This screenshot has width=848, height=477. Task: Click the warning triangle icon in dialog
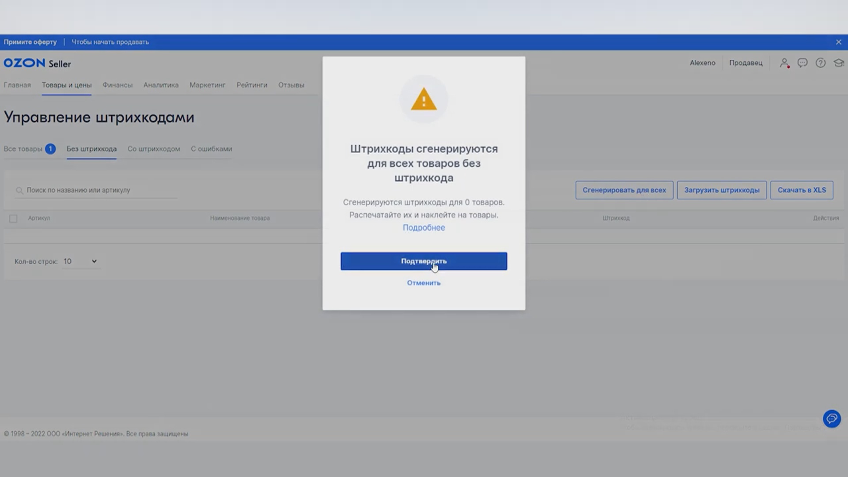pyautogui.click(x=424, y=99)
